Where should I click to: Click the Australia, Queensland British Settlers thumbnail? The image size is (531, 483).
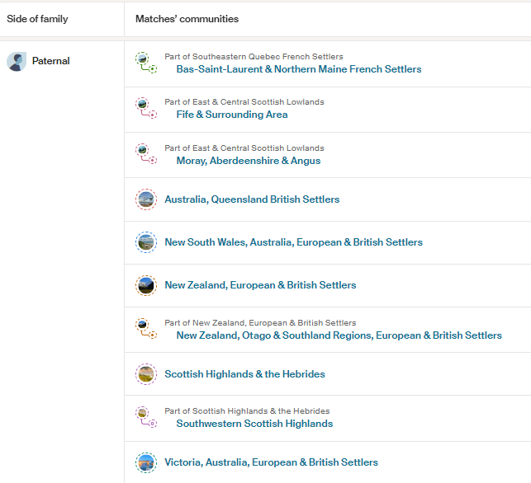coord(146,199)
